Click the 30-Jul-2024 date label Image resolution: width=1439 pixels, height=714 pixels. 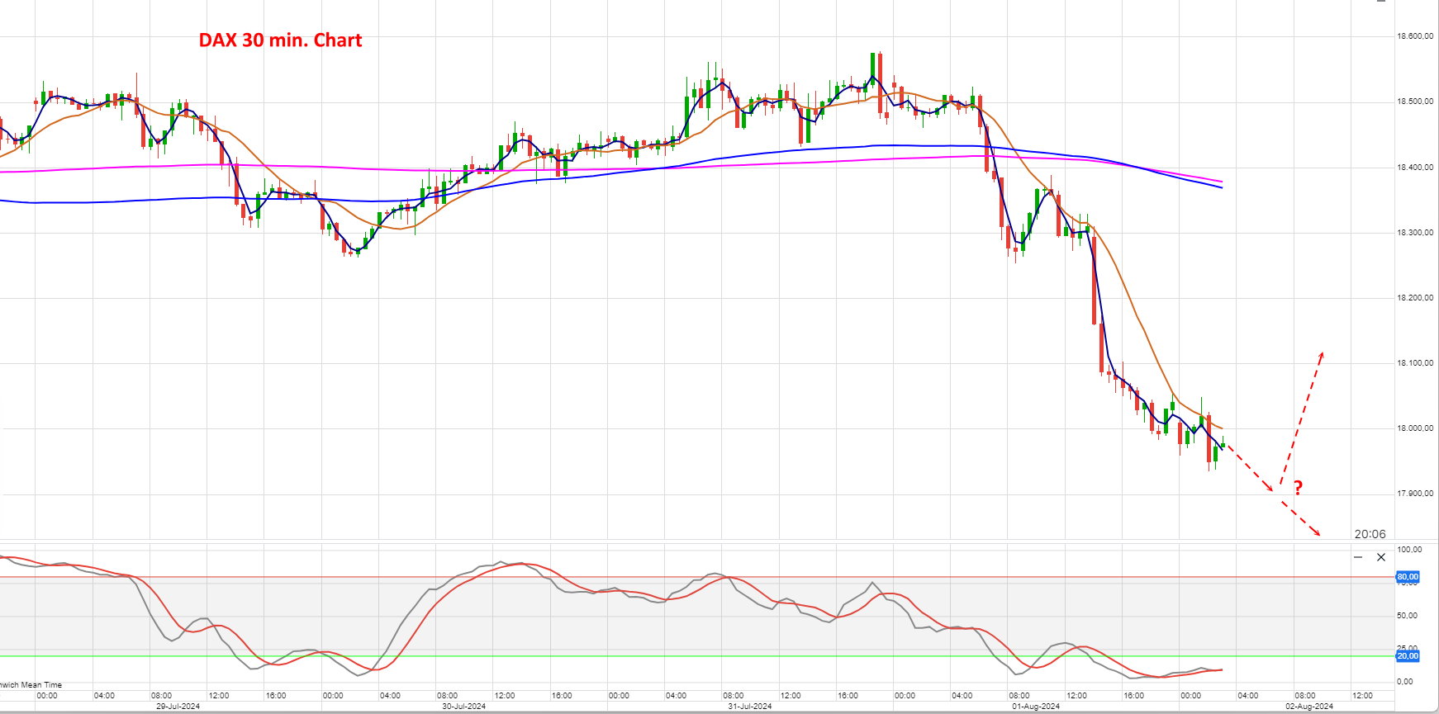click(x=464, y=707)
